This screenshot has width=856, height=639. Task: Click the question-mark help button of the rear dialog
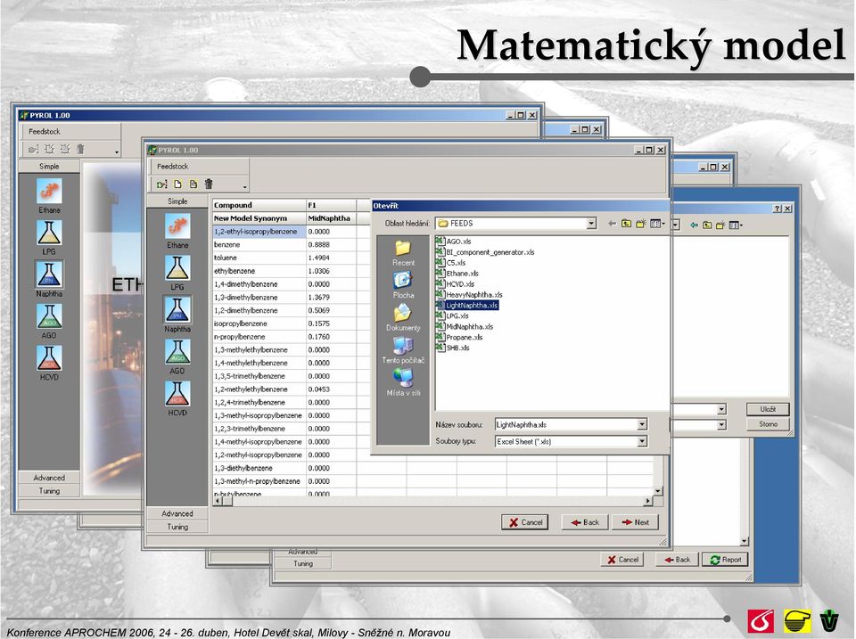[x=778, y=209]
